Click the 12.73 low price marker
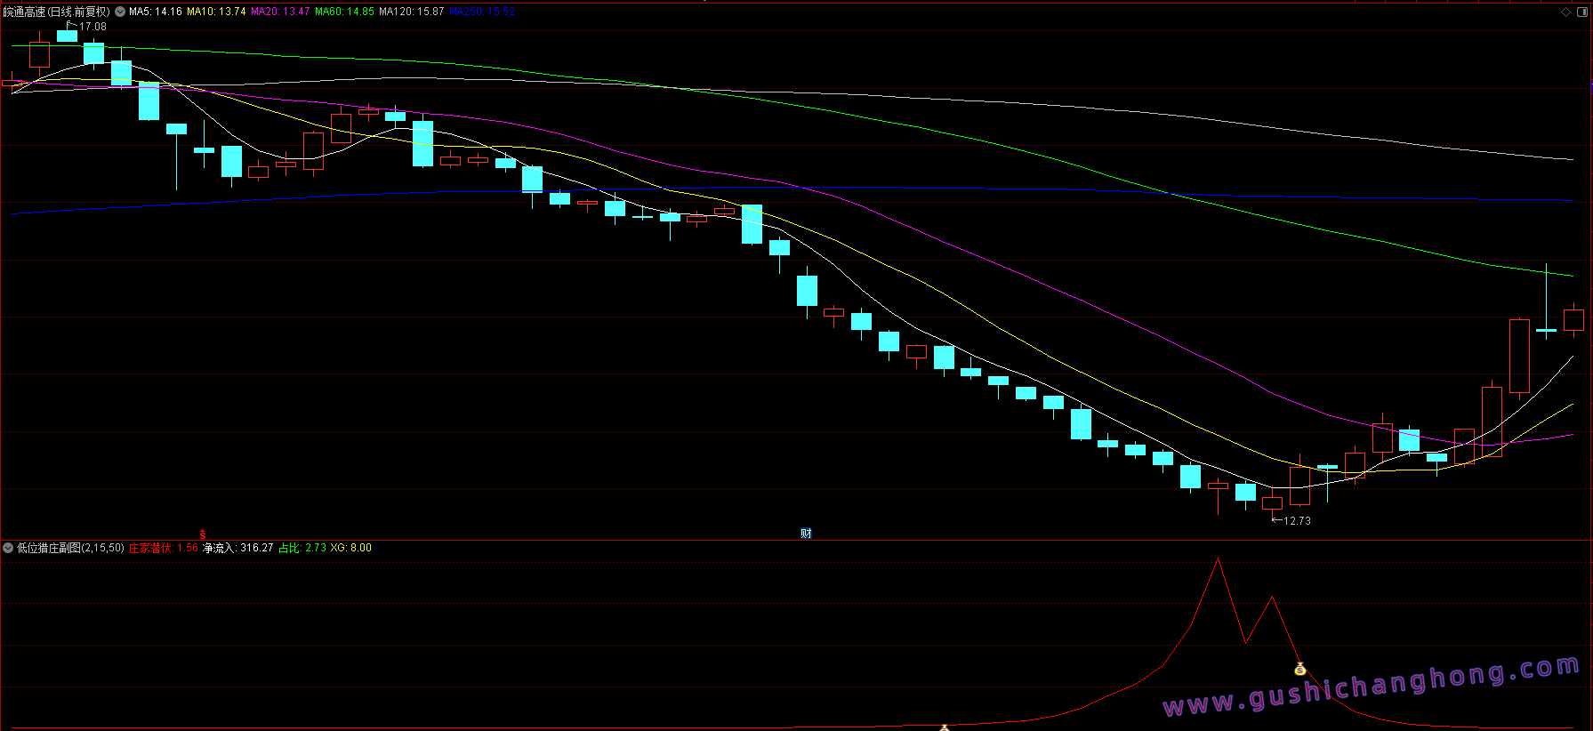The image size is (1593, 731). click(x=1296, y=521)
